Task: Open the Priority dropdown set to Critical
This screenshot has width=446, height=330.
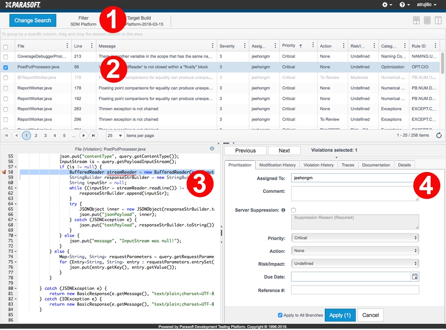Action: [355, 238]
